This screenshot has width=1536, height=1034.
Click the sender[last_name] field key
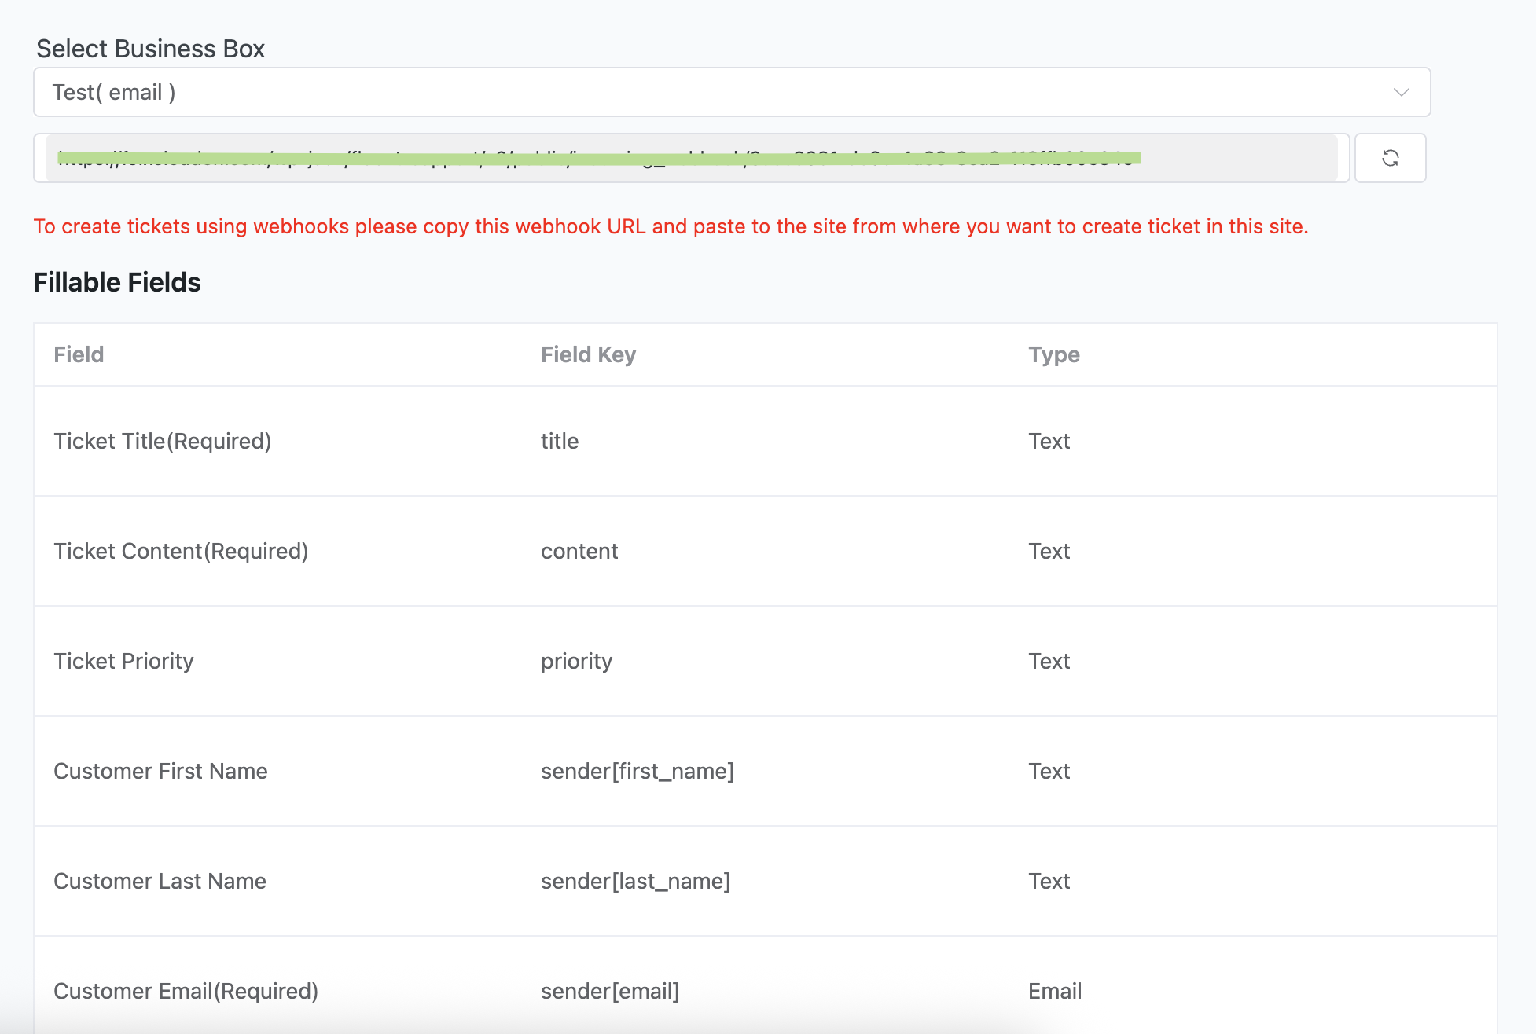coord(635,881)
